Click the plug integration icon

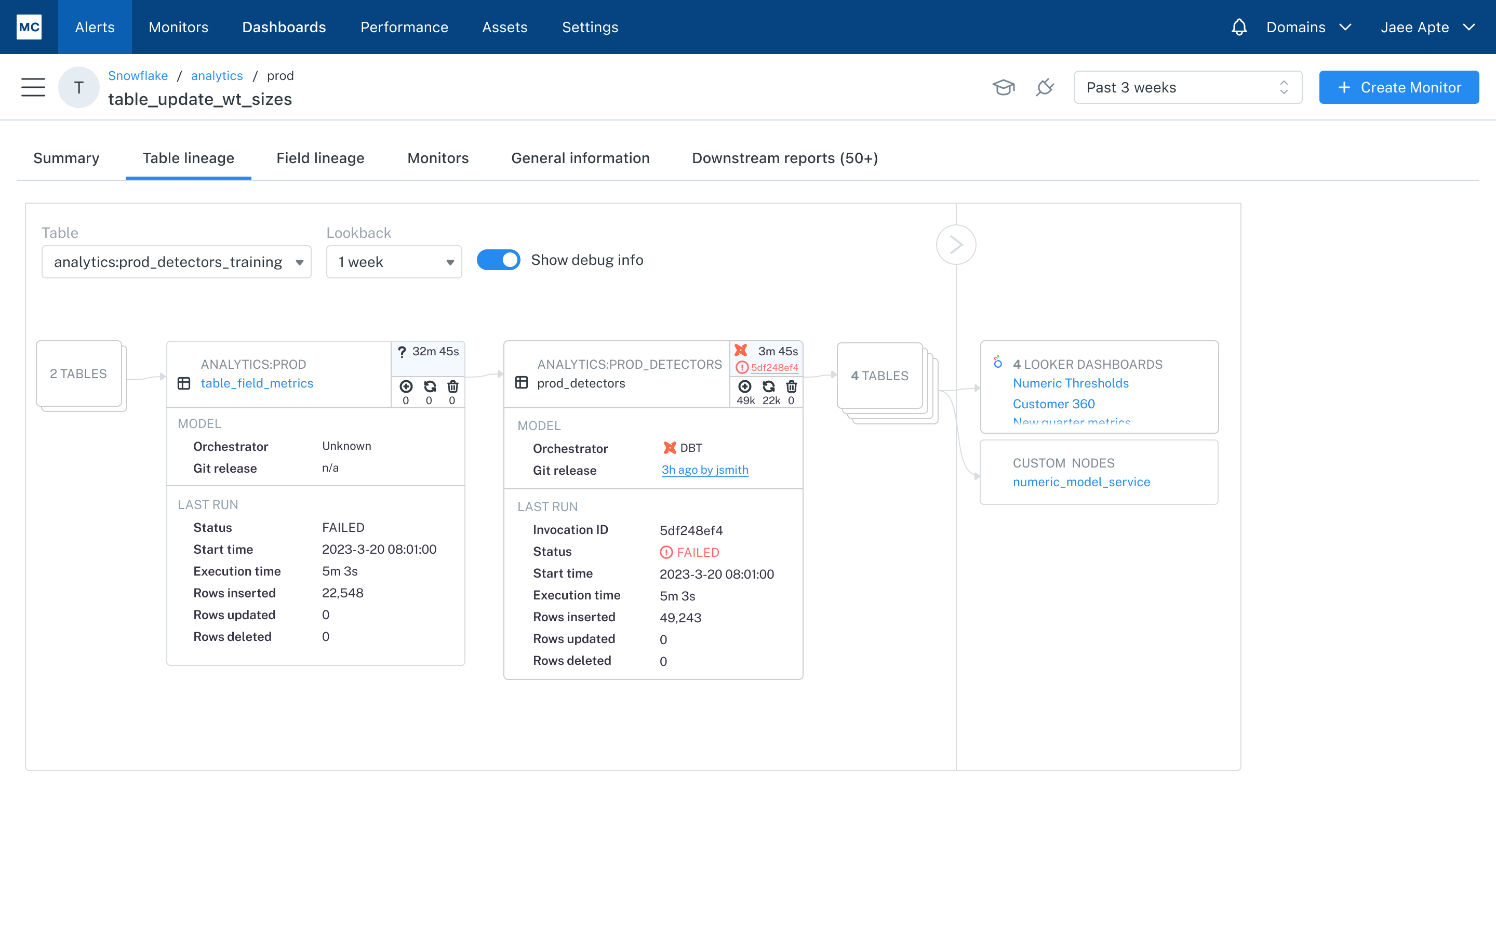[x=1045, y=87]
